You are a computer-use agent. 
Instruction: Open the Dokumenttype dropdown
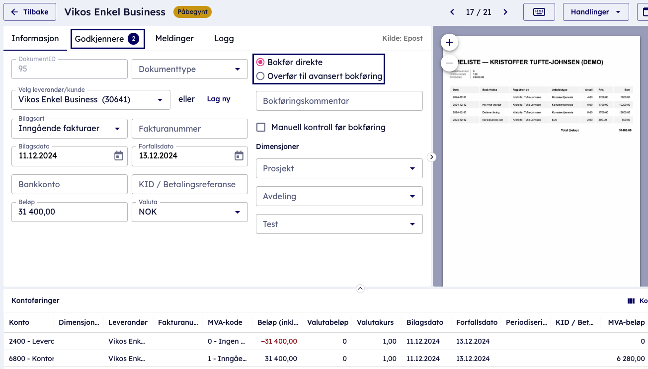pyautogui.click(x=189, y=70)
